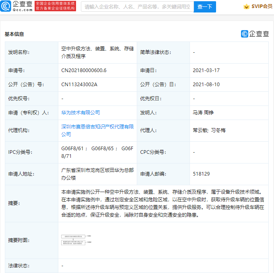Click the IPC分类号 label cell
This screenshot has height=273, width=274.
click(32, 152)
